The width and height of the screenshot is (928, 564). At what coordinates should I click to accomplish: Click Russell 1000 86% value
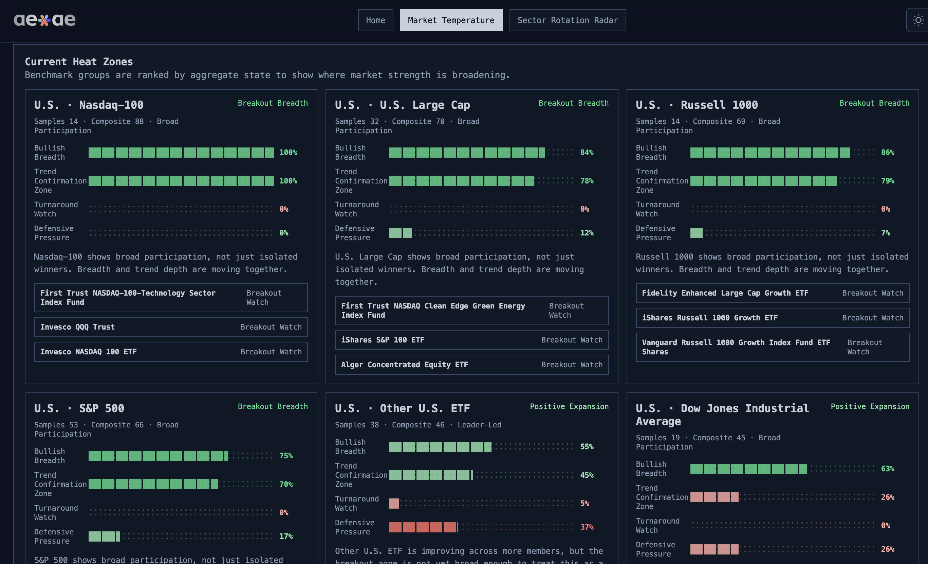888,152
